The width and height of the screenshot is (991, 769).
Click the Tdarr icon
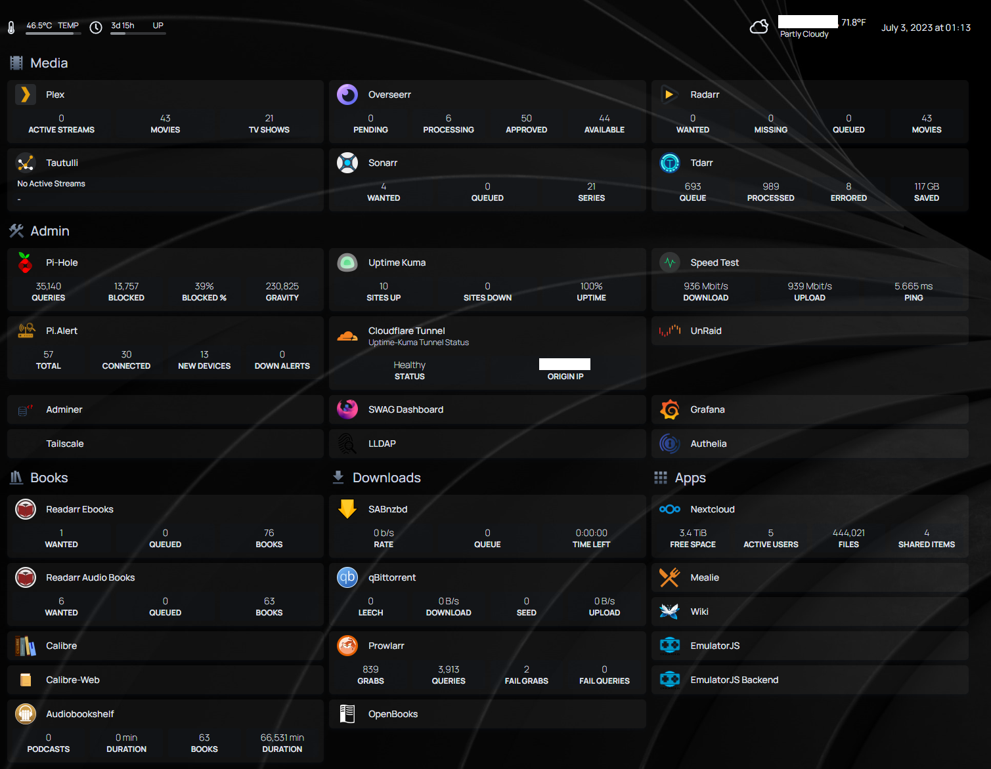pyautogui.click(x=669, y=163)
